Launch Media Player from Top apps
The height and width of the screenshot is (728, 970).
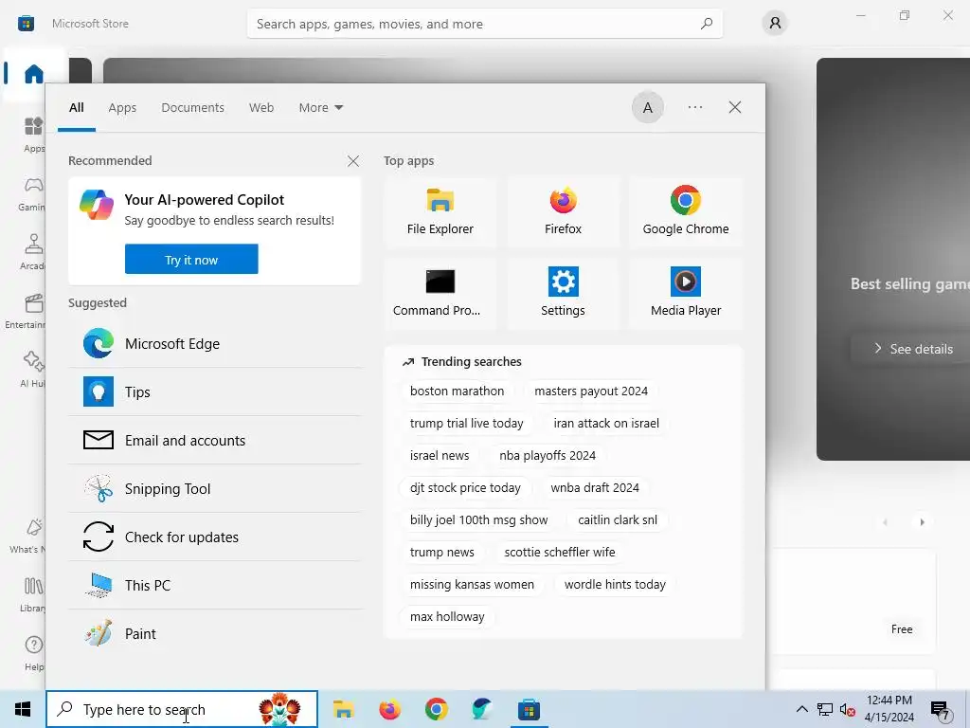(686, 294)
